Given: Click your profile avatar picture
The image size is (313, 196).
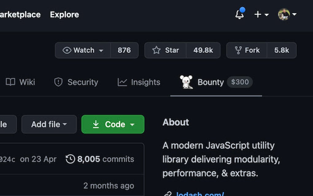Looking at the screenshot, I should click(284, 14).
